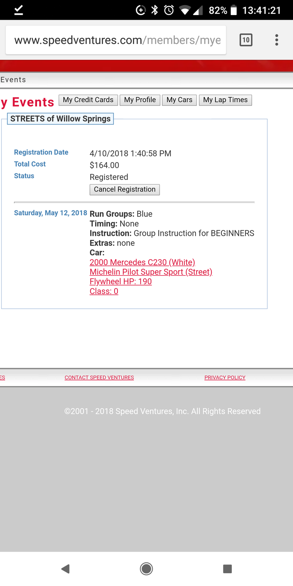Tap the Android back navigation button
Viewport: 293px width, 586px height.
click(66, 568)
